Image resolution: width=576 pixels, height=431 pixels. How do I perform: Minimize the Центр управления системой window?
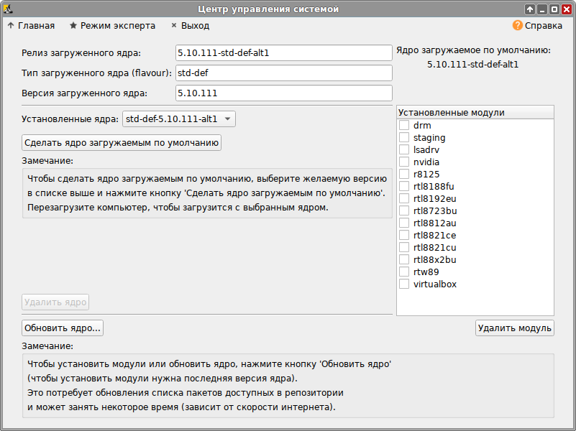[541, 9]
